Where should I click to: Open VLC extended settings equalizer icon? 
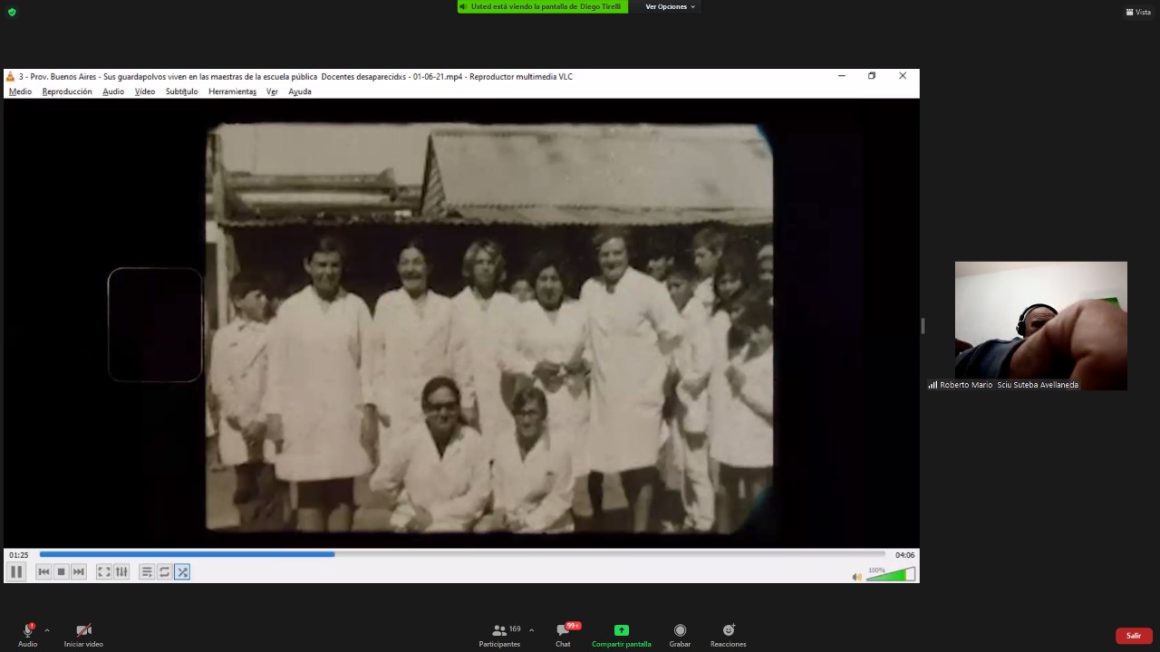point(121,571)
